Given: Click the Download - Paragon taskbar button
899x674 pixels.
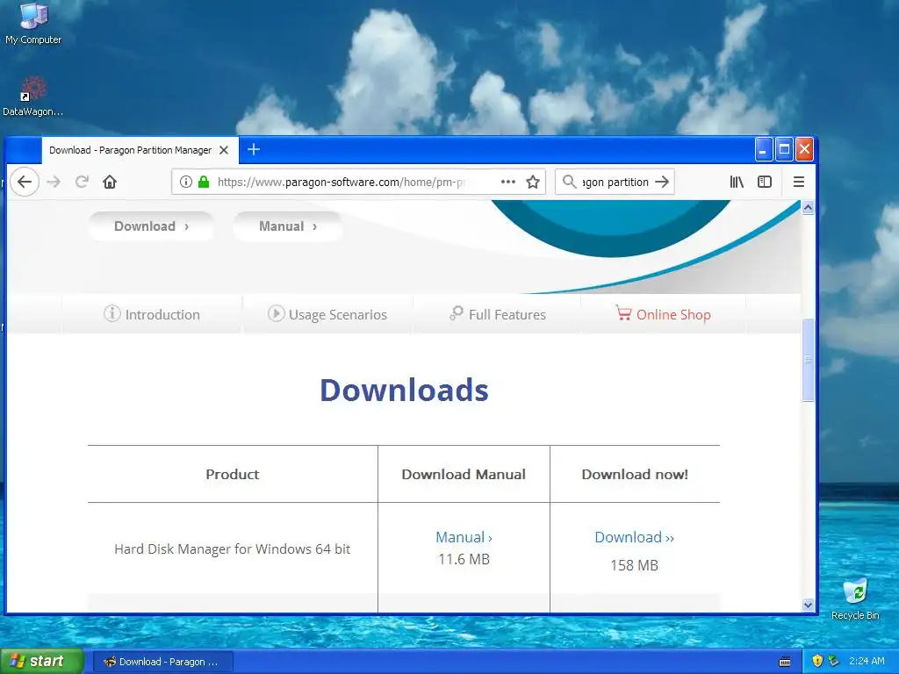Looking at the screenshot, I should (162, 662).
